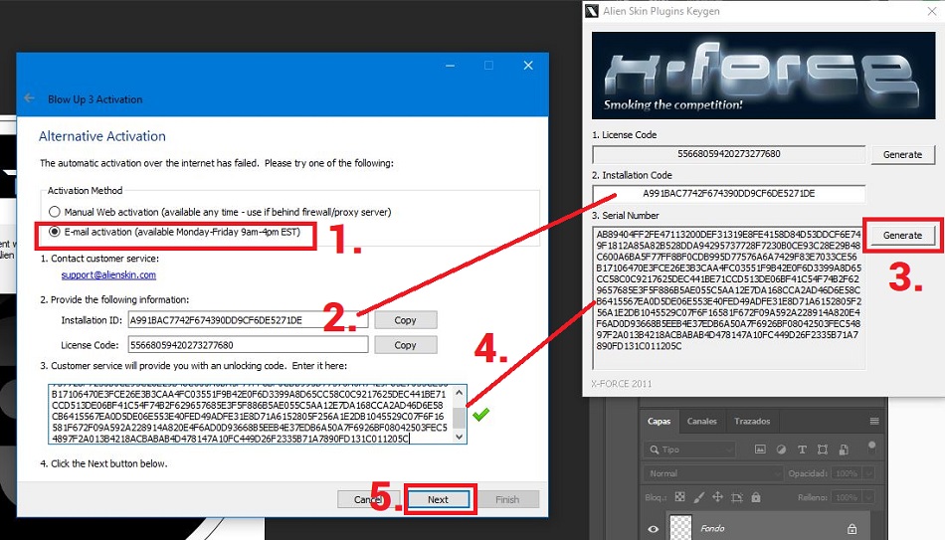Click the Generate button beside Serial Number

(902, 235)
